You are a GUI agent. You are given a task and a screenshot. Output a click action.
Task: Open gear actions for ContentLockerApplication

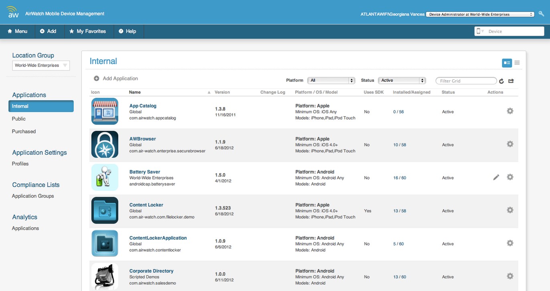tap(510, 243)
